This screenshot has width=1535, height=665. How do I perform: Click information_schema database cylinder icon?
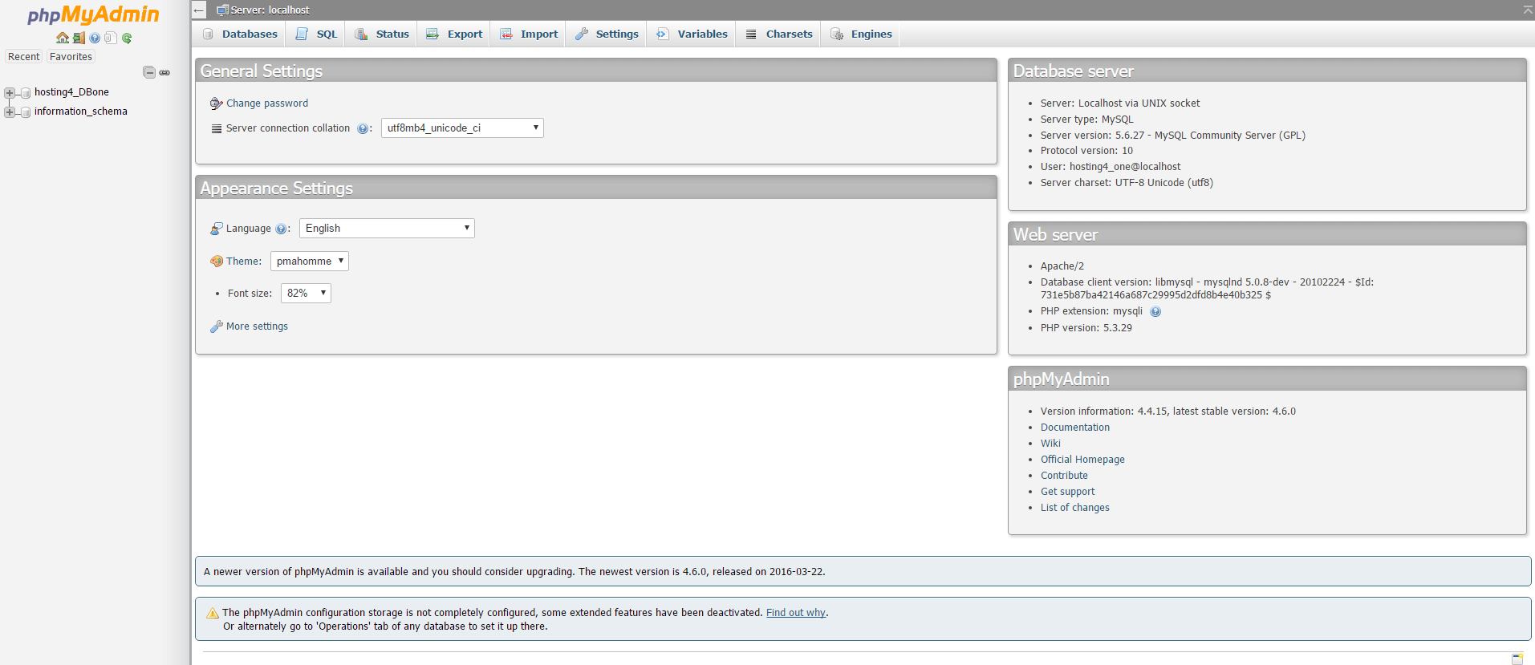point(26,112)
